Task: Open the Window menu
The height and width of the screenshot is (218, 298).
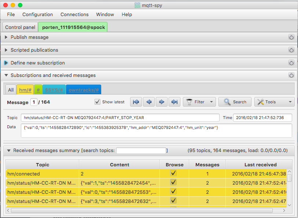Action: (105, 14)
